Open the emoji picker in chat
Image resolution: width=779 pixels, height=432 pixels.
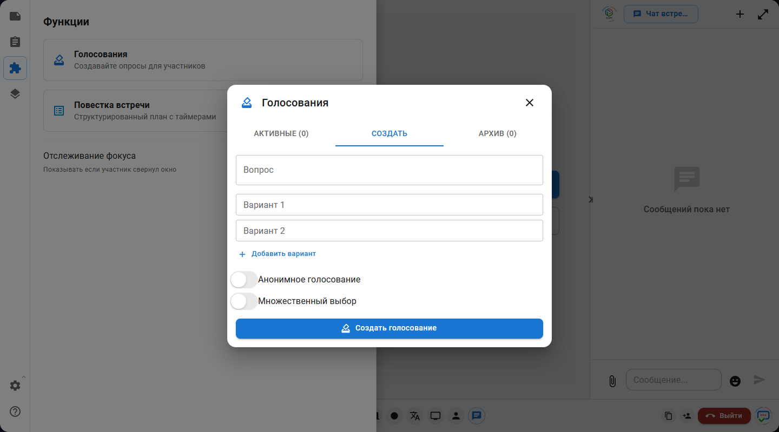click(x=735, y=381)
